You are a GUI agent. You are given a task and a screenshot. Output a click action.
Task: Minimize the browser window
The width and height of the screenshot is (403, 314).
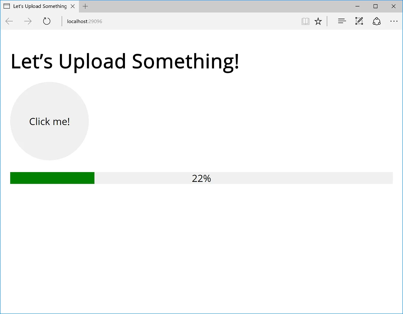pos(358,6)
